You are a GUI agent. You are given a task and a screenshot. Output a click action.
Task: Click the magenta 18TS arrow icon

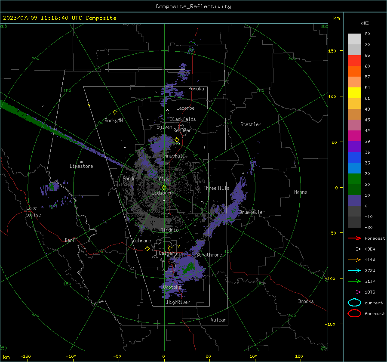354,292
